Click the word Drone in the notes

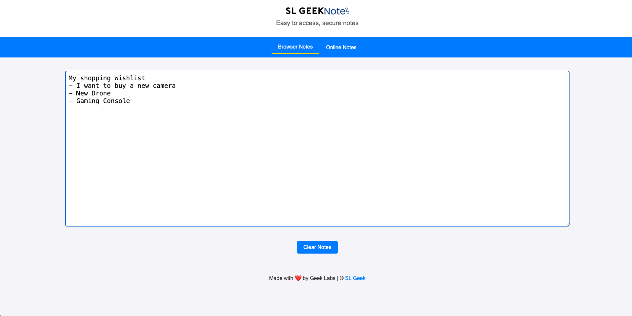pyautogui.click(x=101, y=93)
